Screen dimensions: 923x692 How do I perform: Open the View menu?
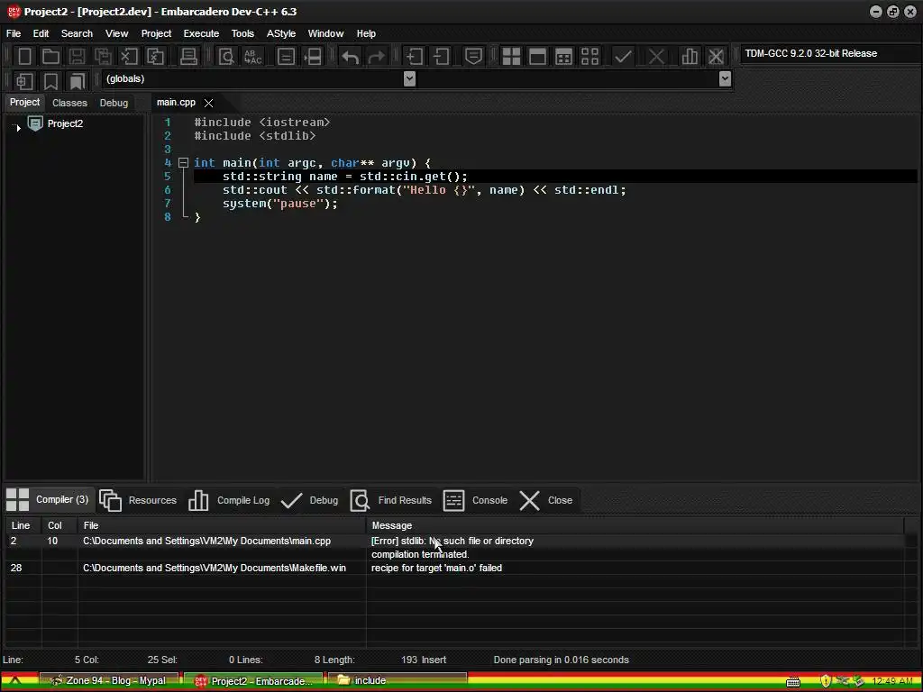click(116, 33)
